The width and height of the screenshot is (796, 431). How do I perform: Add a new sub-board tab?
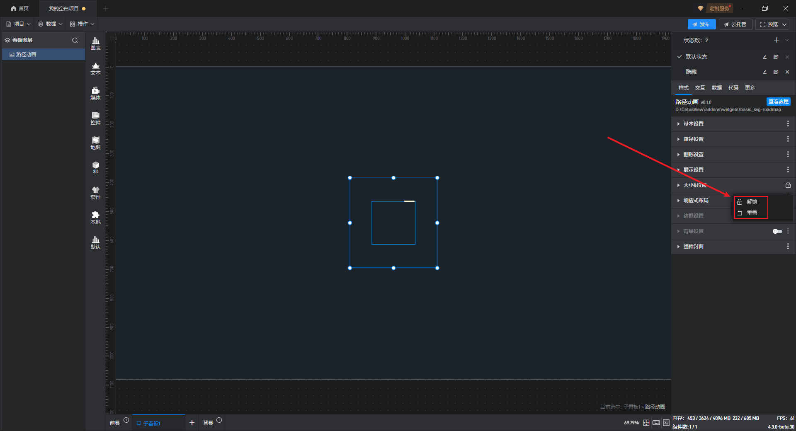[192, 423]
